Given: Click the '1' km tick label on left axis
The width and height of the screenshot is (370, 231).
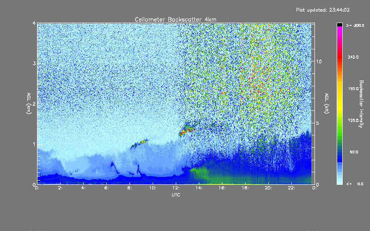Looking at the screenshot, I should pos(34,144).
